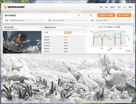Click the 保存 (Save) button

click(x=91, y=15)
